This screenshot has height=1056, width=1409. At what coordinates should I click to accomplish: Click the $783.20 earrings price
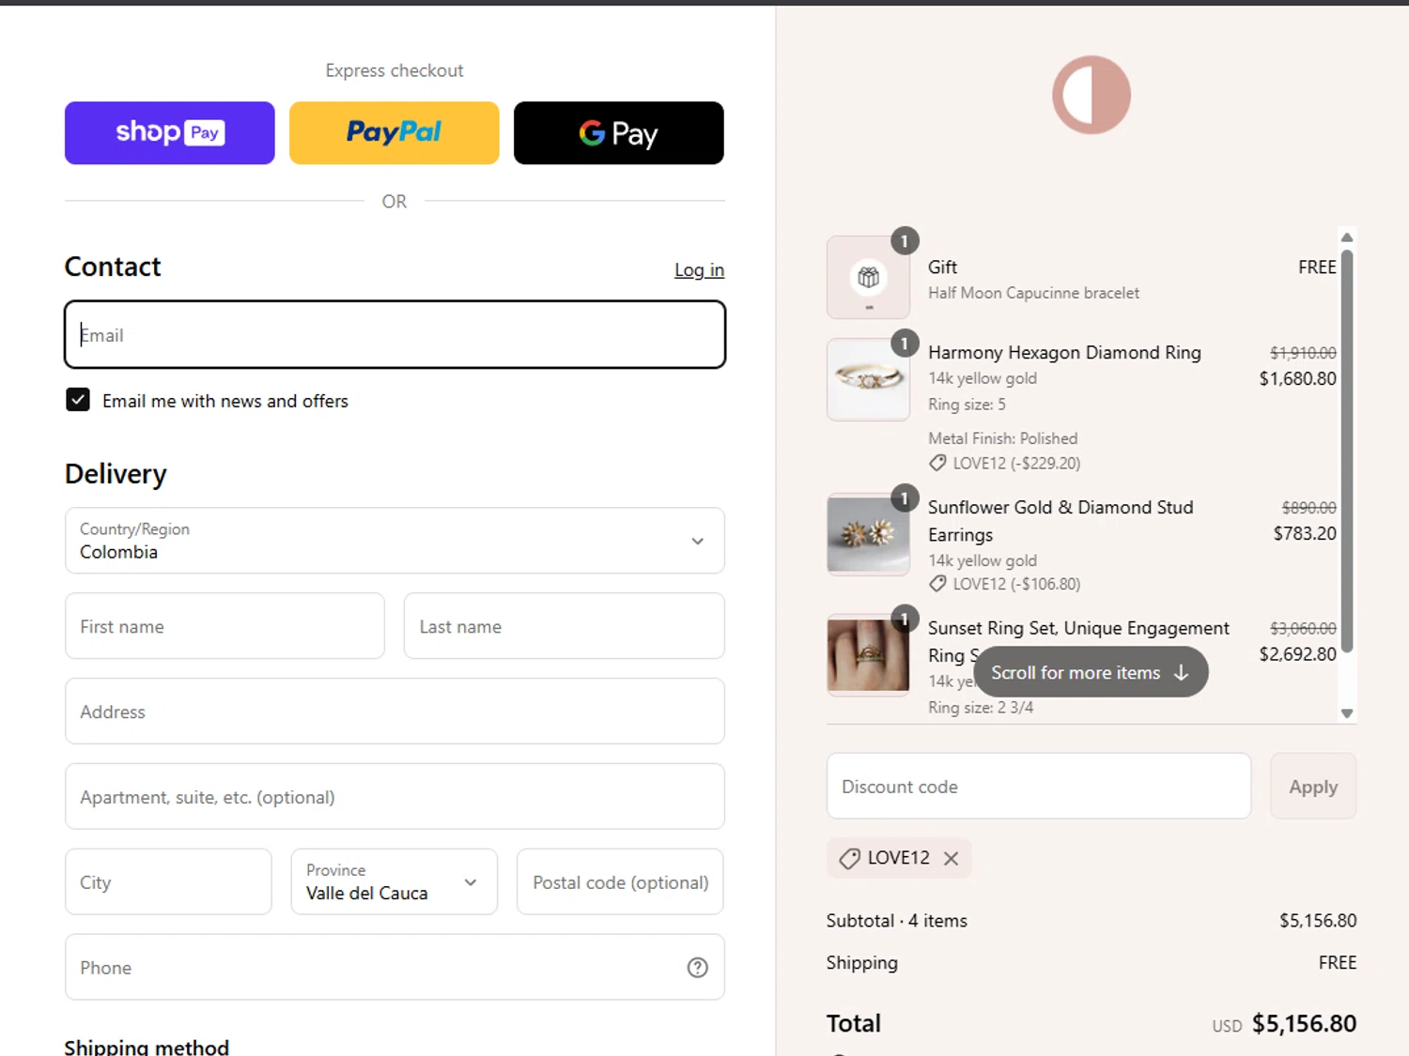(x=1305, y=533)
